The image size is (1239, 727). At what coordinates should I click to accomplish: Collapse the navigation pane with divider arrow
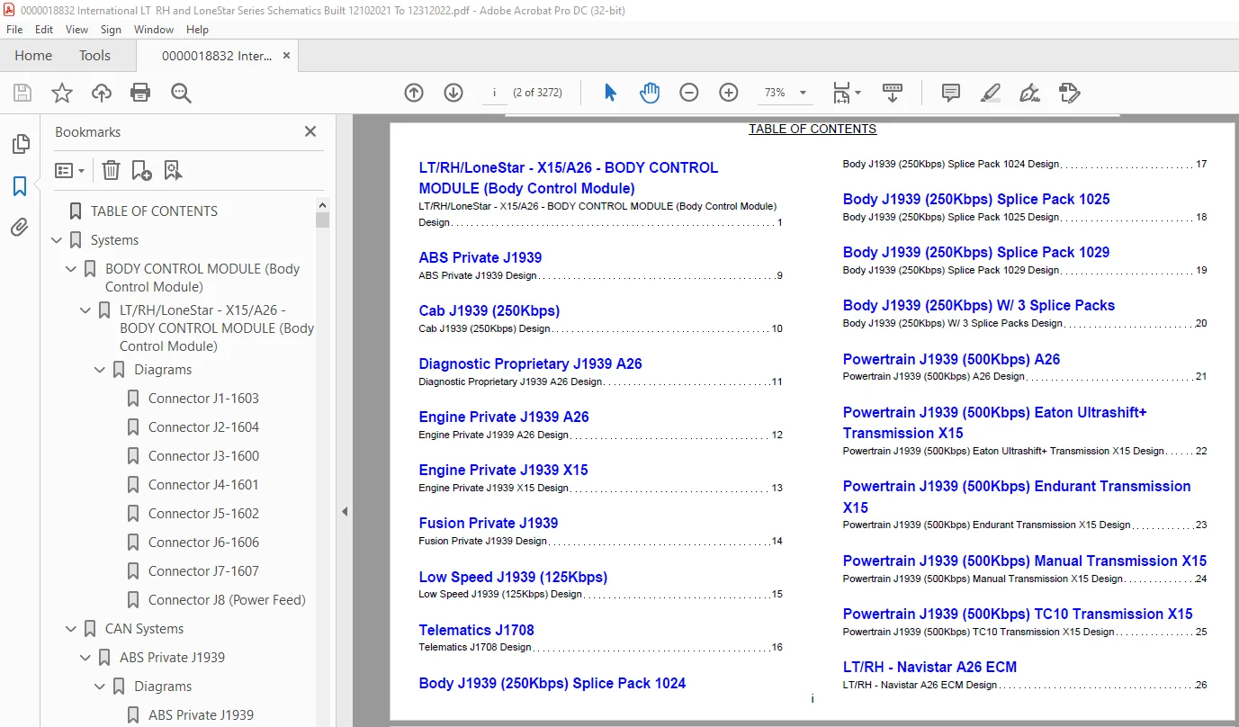(344, 511)
